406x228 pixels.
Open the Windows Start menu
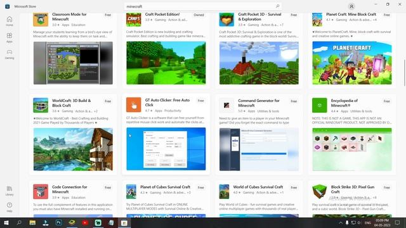pos(6,222)
